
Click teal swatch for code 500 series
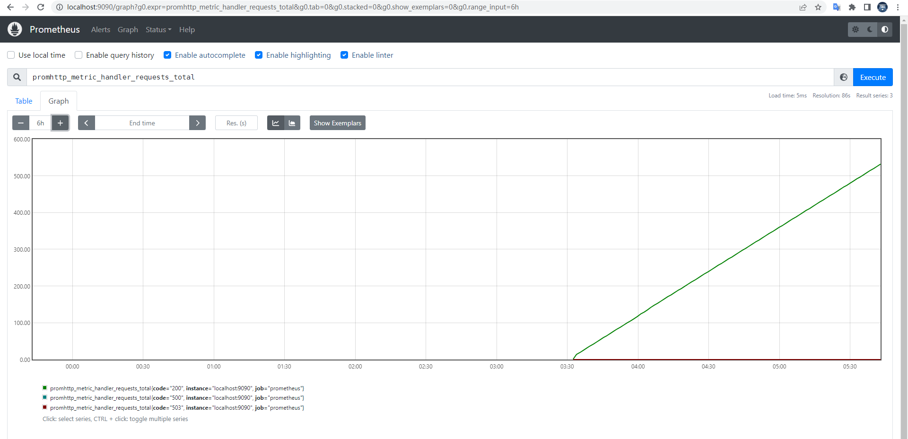tap(45, 397)
